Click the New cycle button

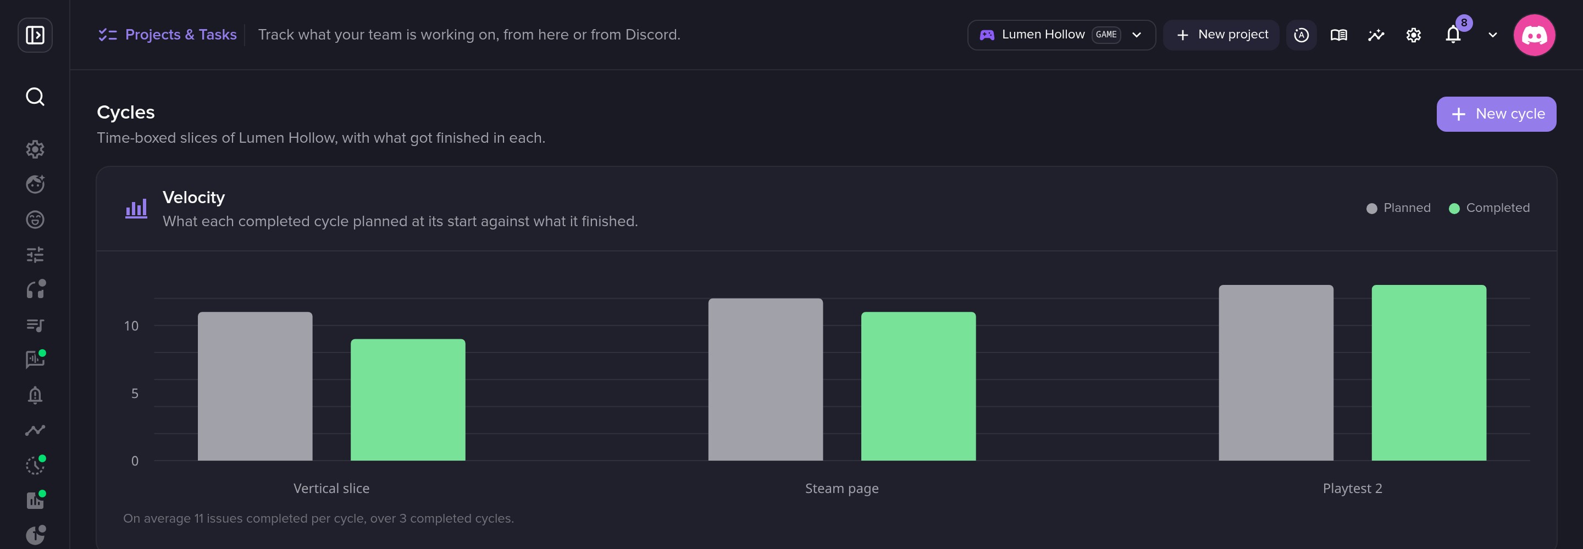(x=1496, y=114)
